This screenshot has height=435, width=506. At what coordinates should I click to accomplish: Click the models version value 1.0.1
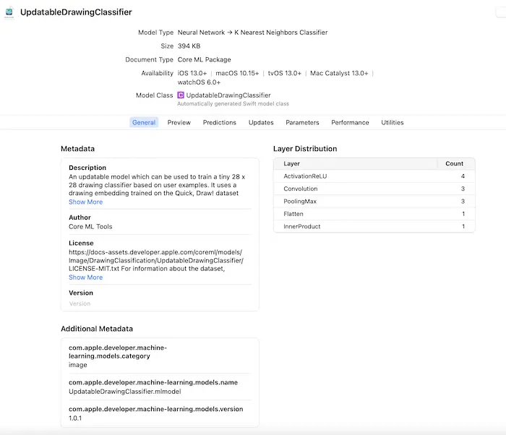coord(75,418)
